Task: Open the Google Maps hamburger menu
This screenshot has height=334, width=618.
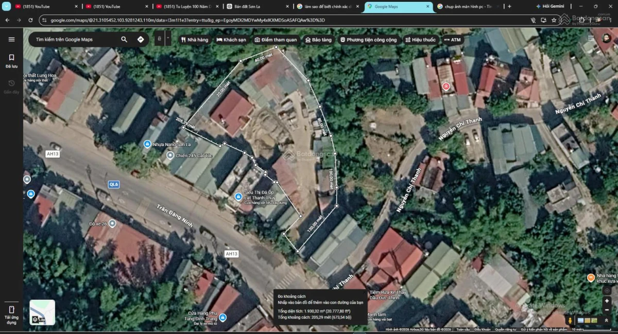Action: pyautogui.click(x=11, y=39)
